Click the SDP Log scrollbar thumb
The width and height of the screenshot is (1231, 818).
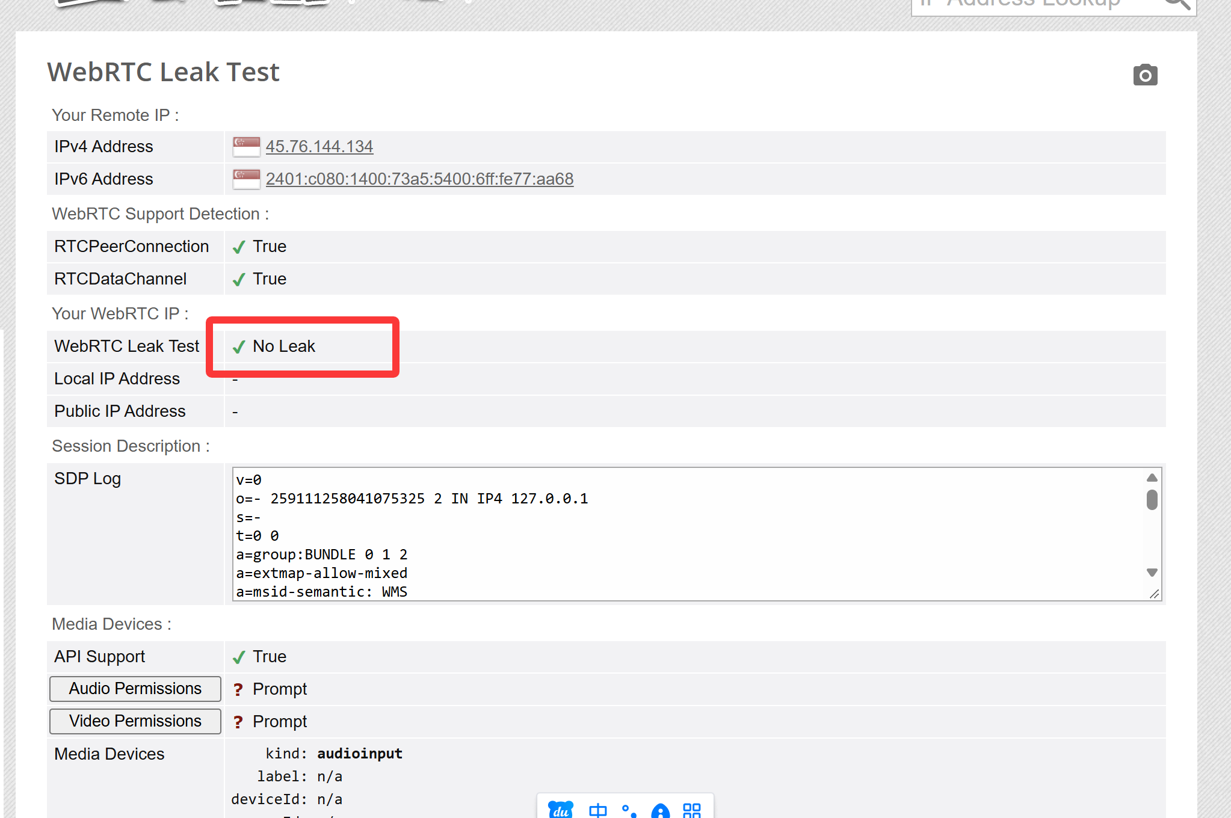click(x=1152, y=499)
